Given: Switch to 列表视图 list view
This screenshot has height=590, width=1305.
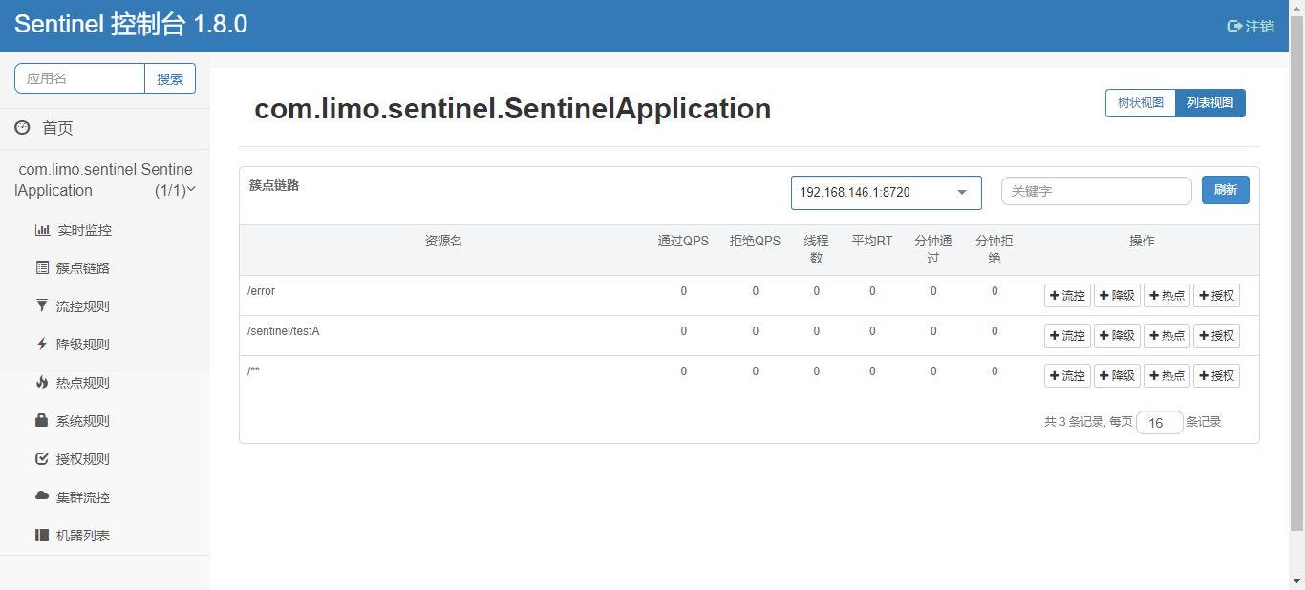Looking at the screenshot, I should point(1210,103).
